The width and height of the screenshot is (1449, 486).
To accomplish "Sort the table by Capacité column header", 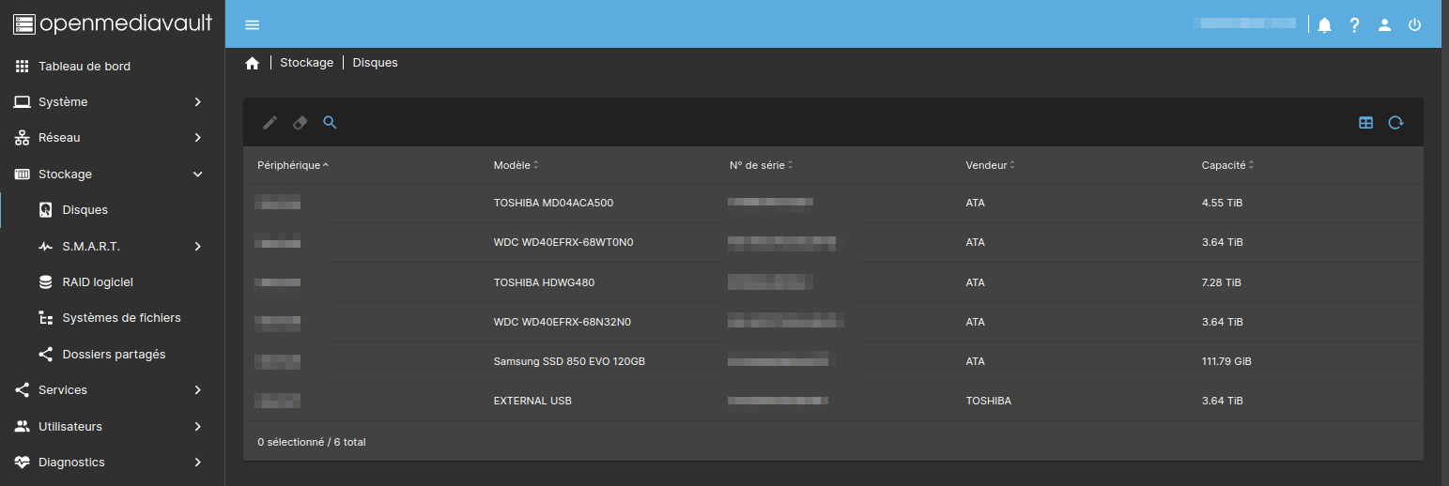I will point(1224,165).
